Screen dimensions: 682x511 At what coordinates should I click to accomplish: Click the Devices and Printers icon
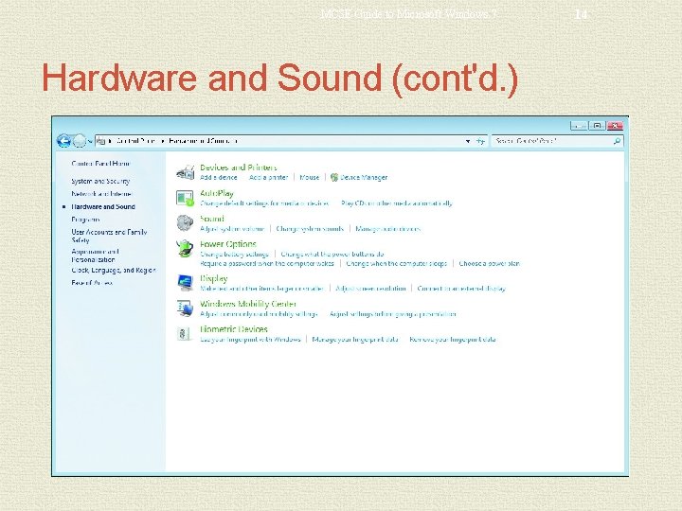[186, 172]
